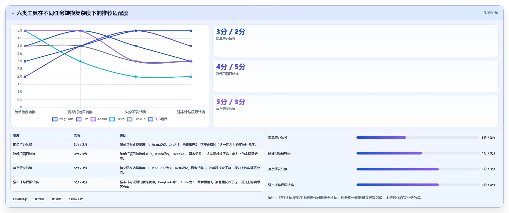509x213 pixels.
Task: Click the 表格 tag chip
Action: click(39, 199)
